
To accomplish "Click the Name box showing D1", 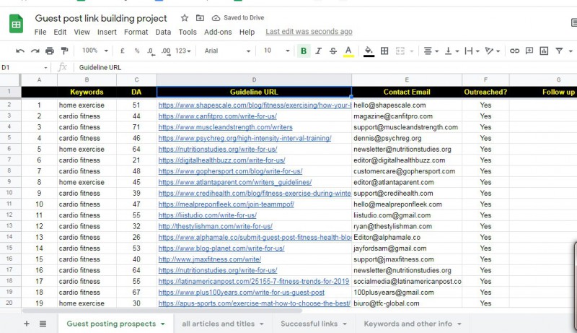I will pyautogui.click(x=25, y=67).
